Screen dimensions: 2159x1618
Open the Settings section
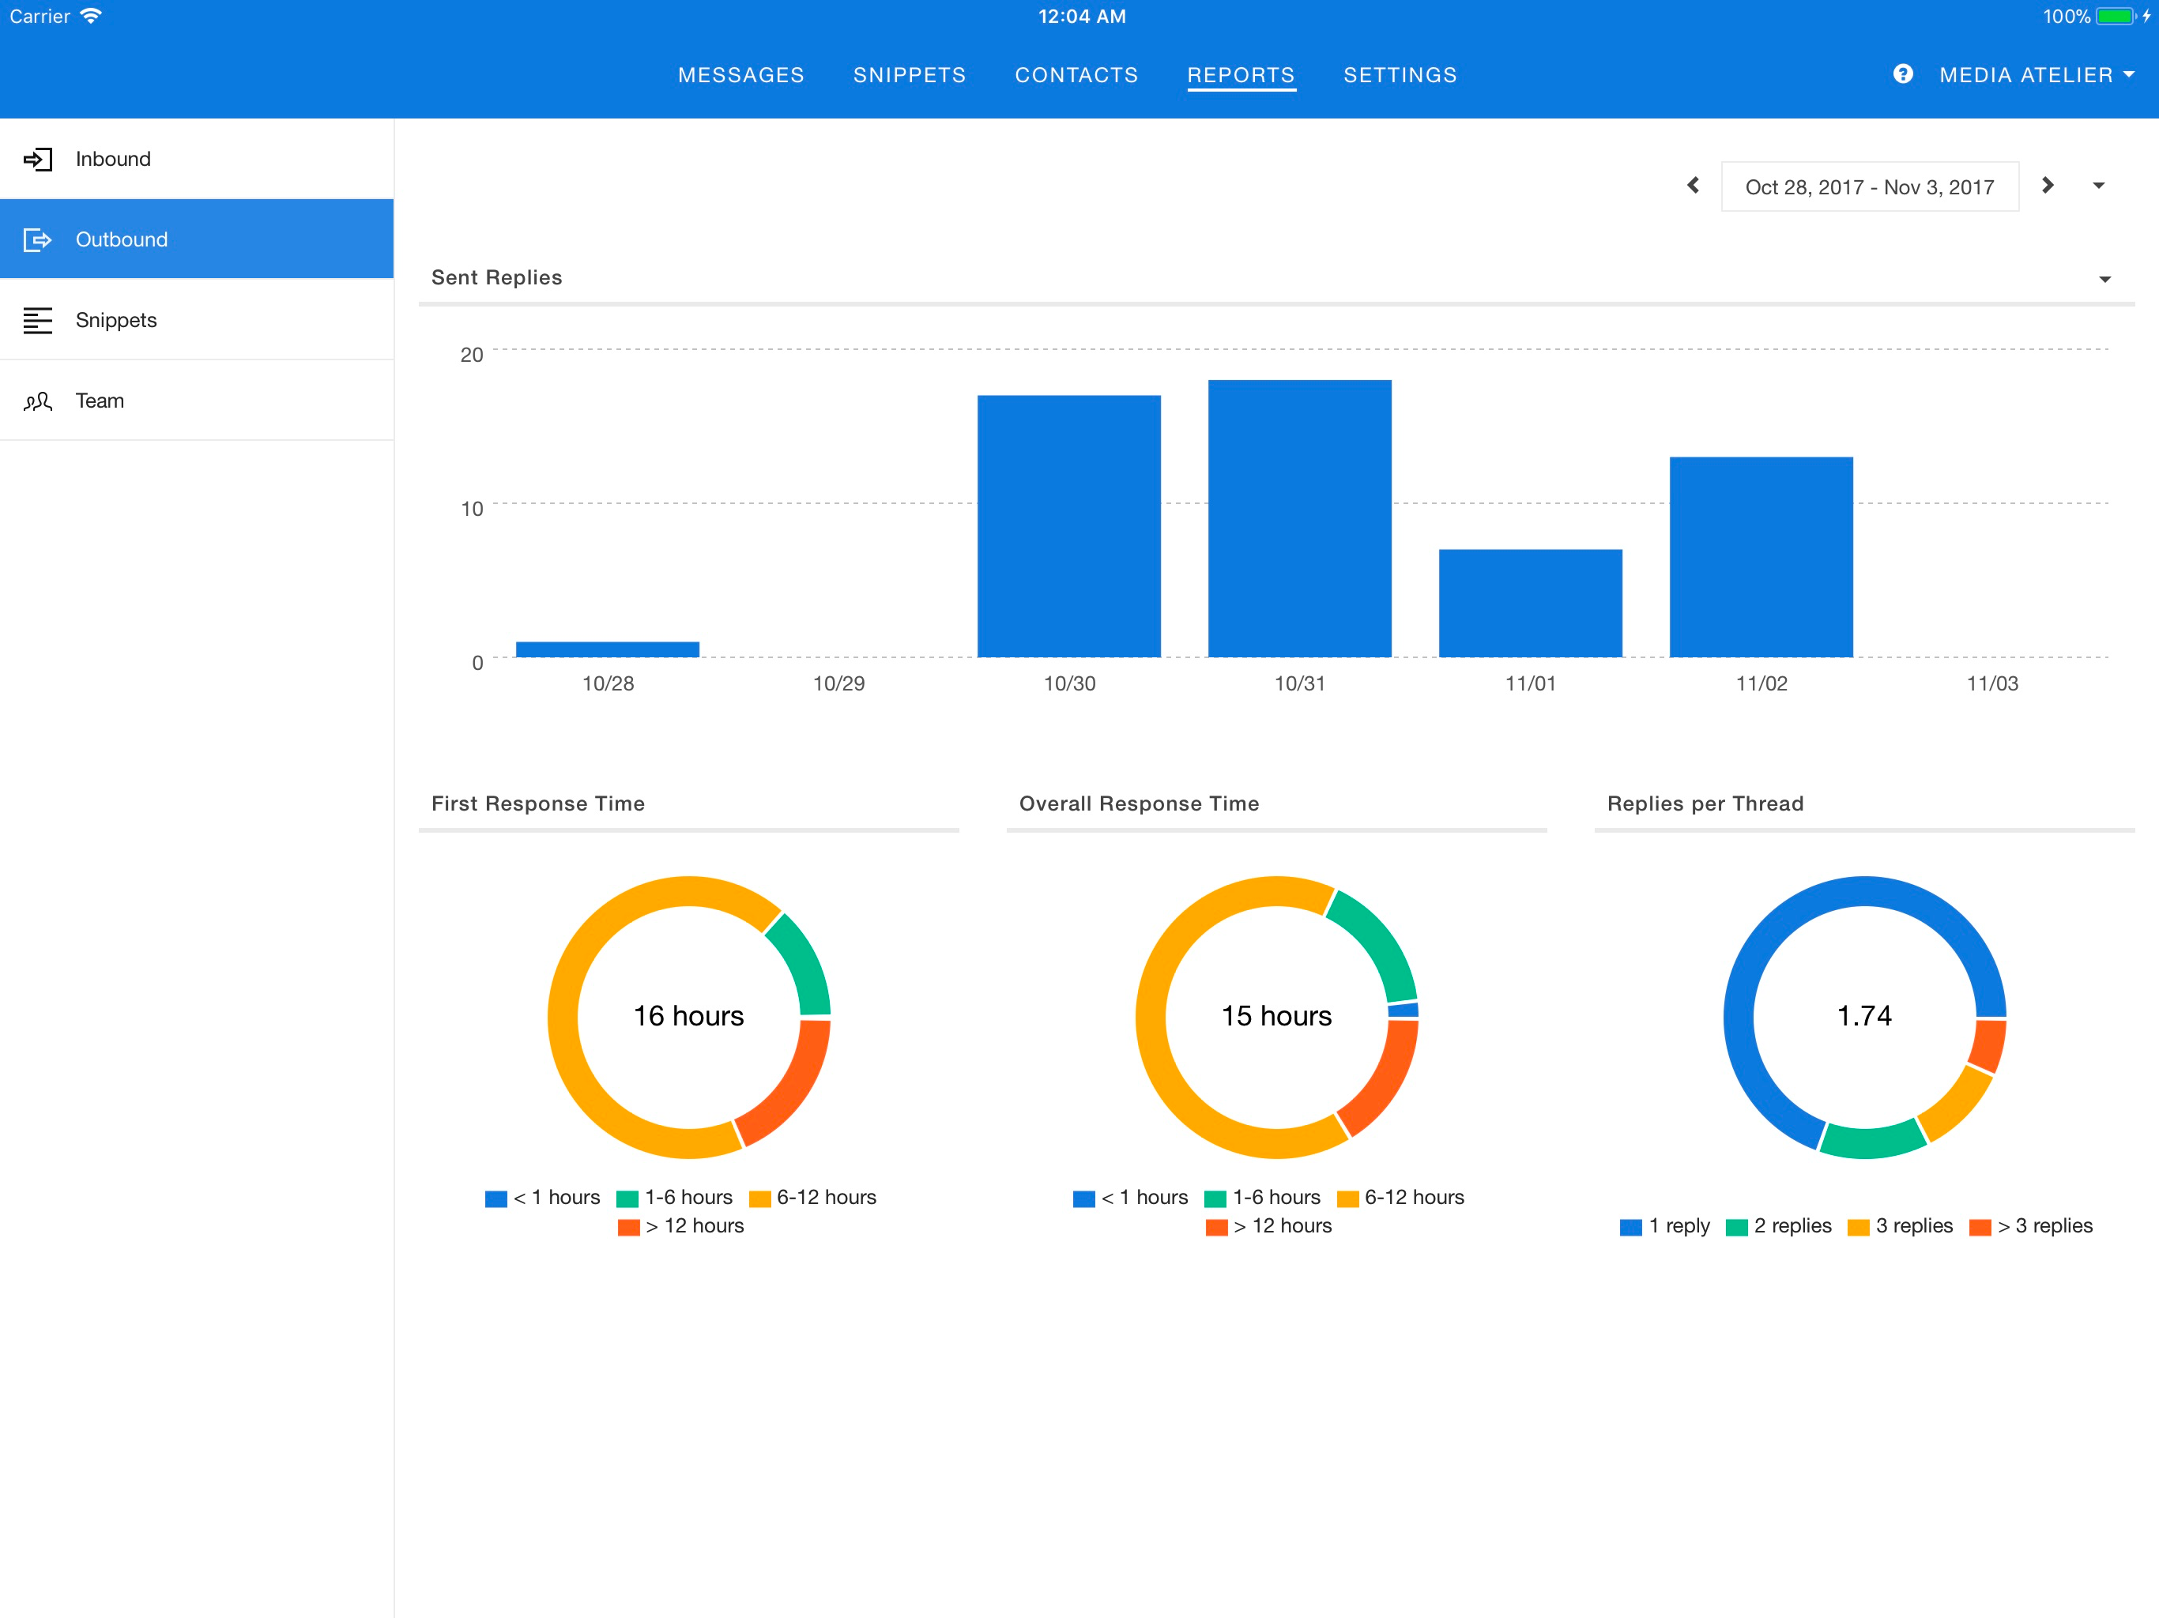pos(1400,75)
